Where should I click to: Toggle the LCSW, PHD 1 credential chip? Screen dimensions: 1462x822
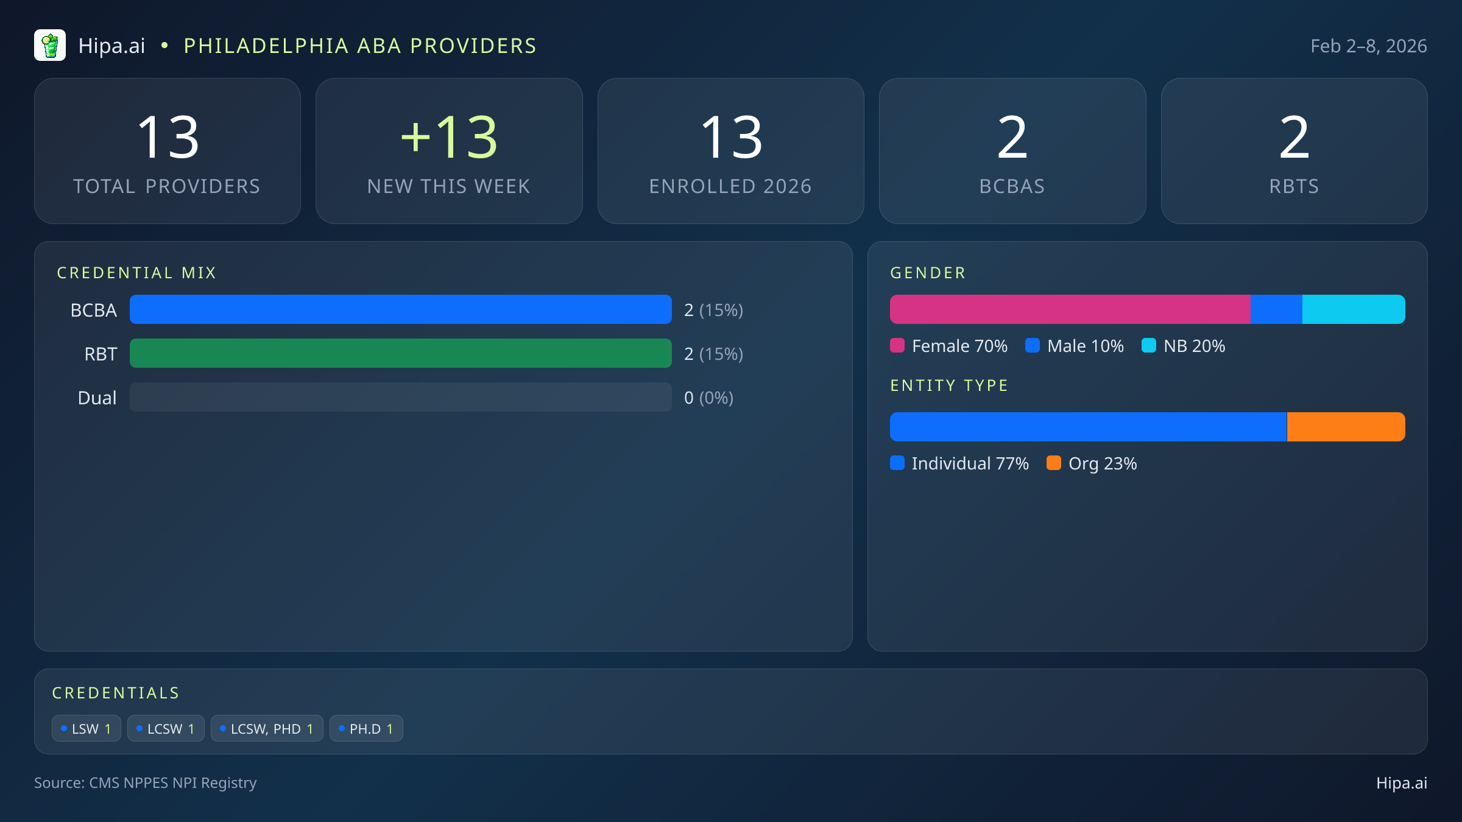[x=267, y=728]
